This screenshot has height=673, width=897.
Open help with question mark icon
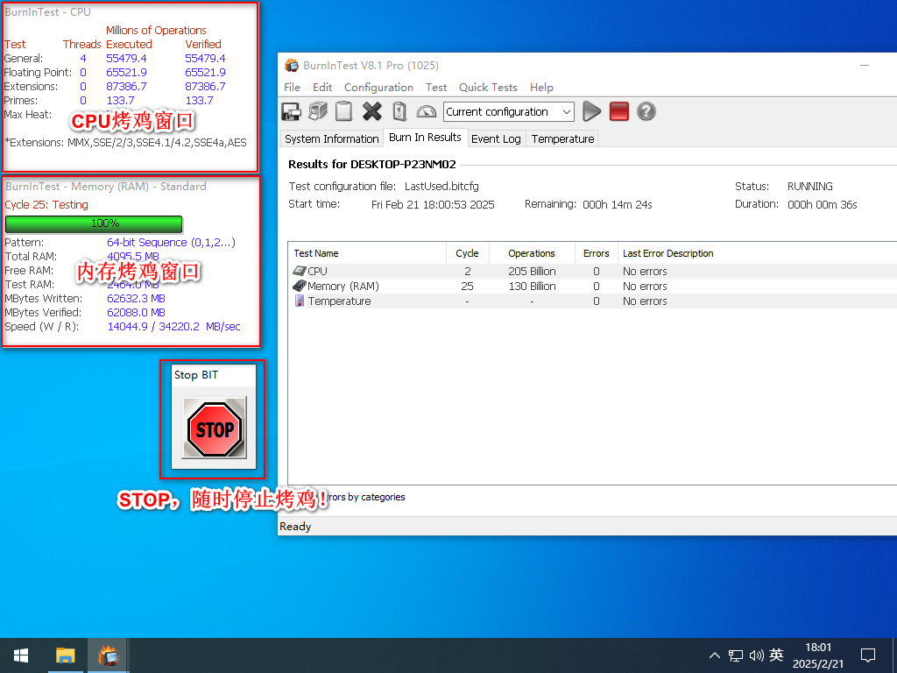pos(646,112)
